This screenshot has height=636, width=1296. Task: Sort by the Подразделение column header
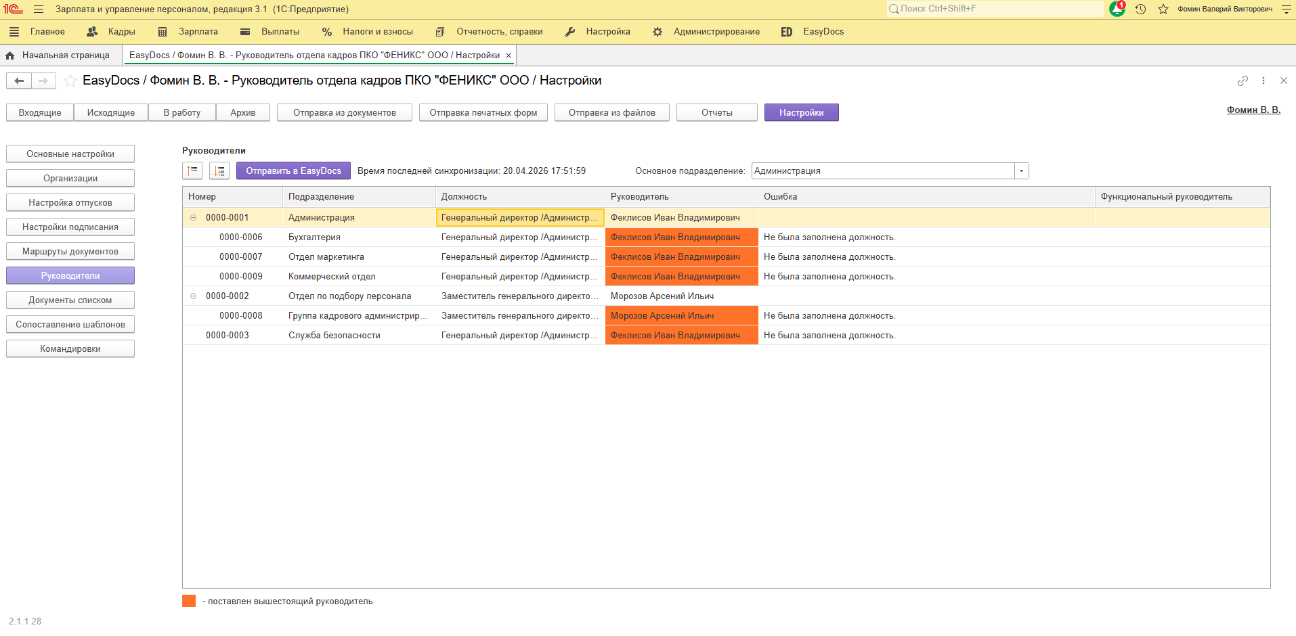click(359, 197)
